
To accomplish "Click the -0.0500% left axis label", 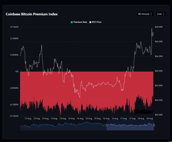I will 14,88.
